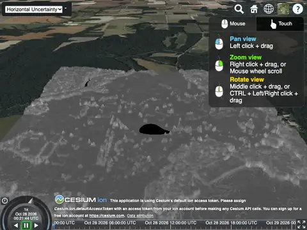The image size is (307, 230).
Task: Click the Cesium ion logo
Action: 81,199
